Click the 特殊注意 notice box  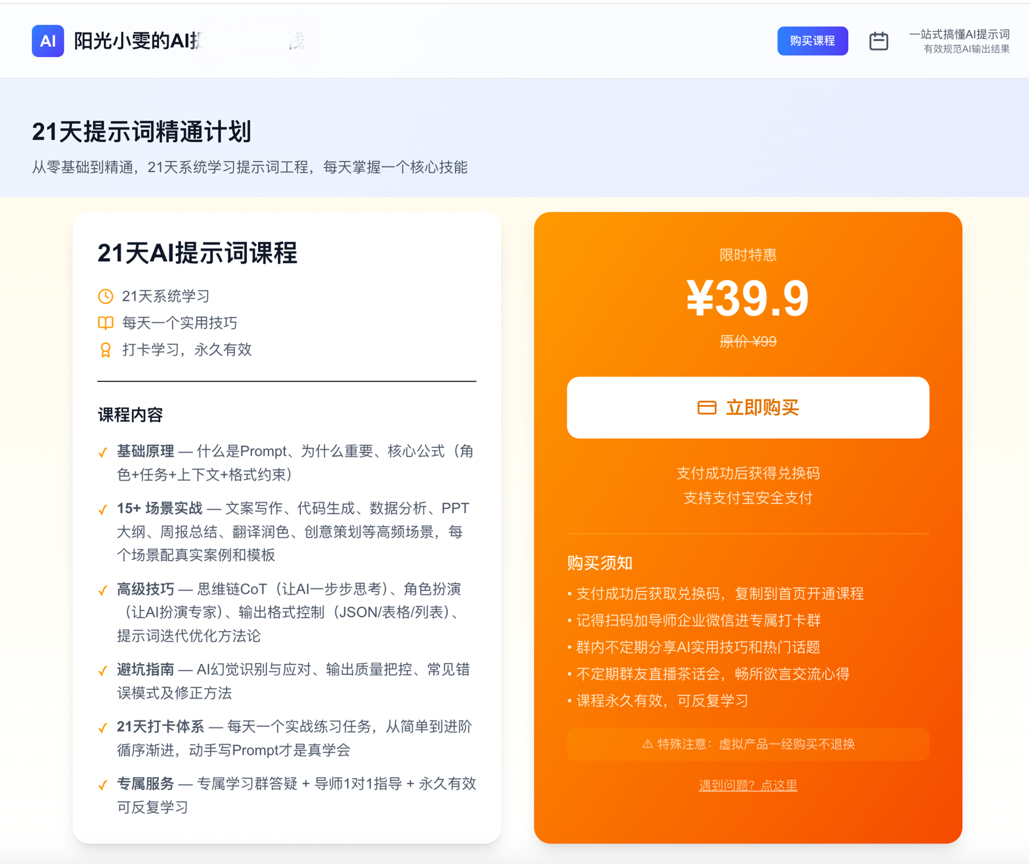(747, 744)
